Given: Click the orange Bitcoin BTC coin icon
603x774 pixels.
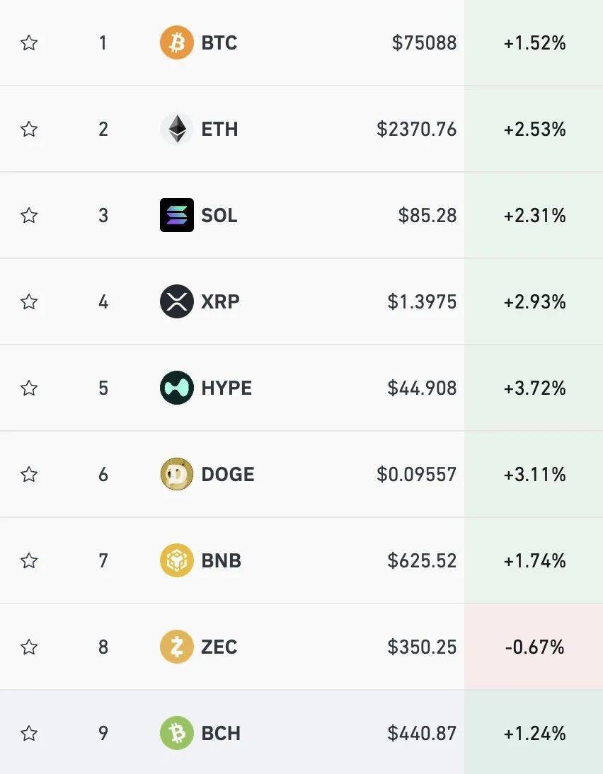Looking at the screenshot, I should pos(176,43).
